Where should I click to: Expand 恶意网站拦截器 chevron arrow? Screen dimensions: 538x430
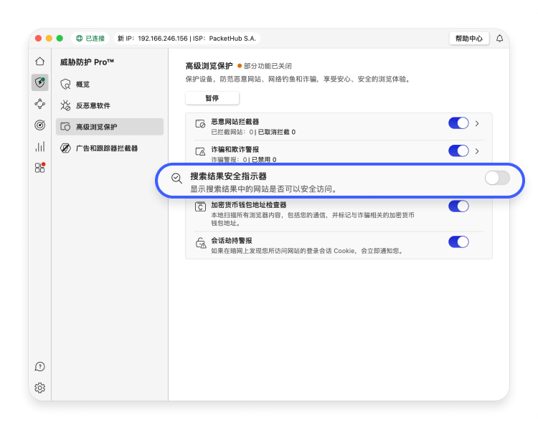477,123
